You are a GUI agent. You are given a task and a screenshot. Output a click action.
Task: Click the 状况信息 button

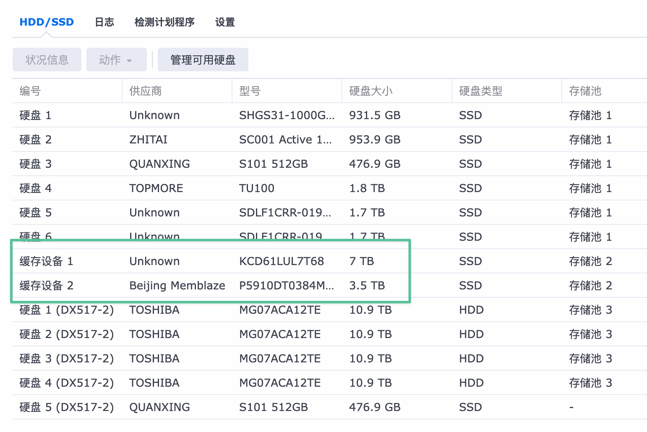click(x=47, y=60)
